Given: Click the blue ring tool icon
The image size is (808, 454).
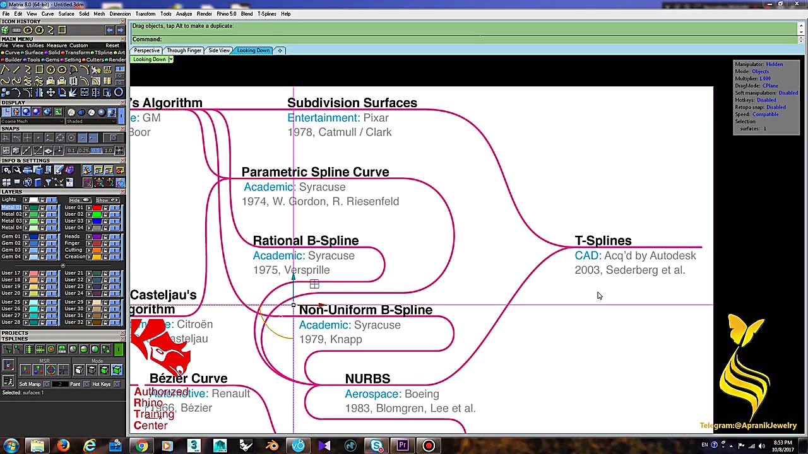Looking at the screenshot, I should [117, 92].
